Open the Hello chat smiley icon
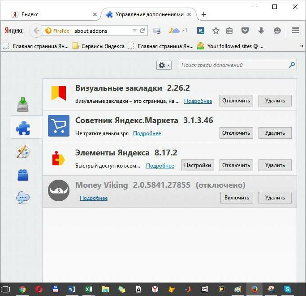 click(277, 31)
